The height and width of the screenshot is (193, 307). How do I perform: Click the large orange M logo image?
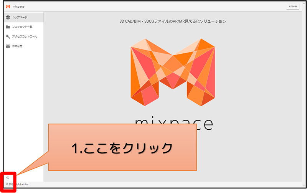173,72
